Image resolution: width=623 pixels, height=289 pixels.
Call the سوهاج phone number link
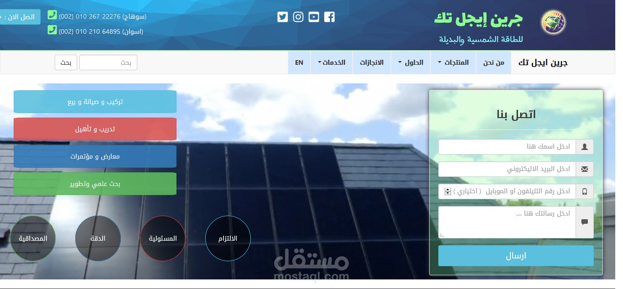103,16
